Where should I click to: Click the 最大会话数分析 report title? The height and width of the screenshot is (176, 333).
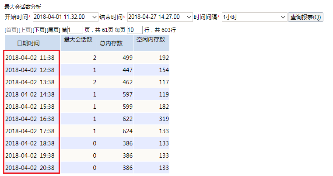(x=23, y=7)
